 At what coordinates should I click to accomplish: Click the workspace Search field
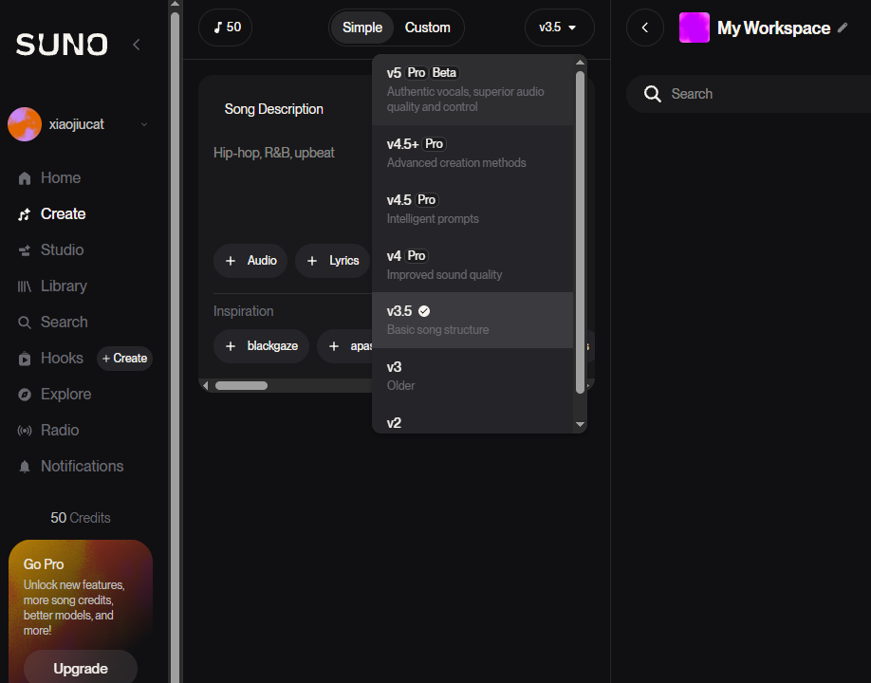coord(750,94)
